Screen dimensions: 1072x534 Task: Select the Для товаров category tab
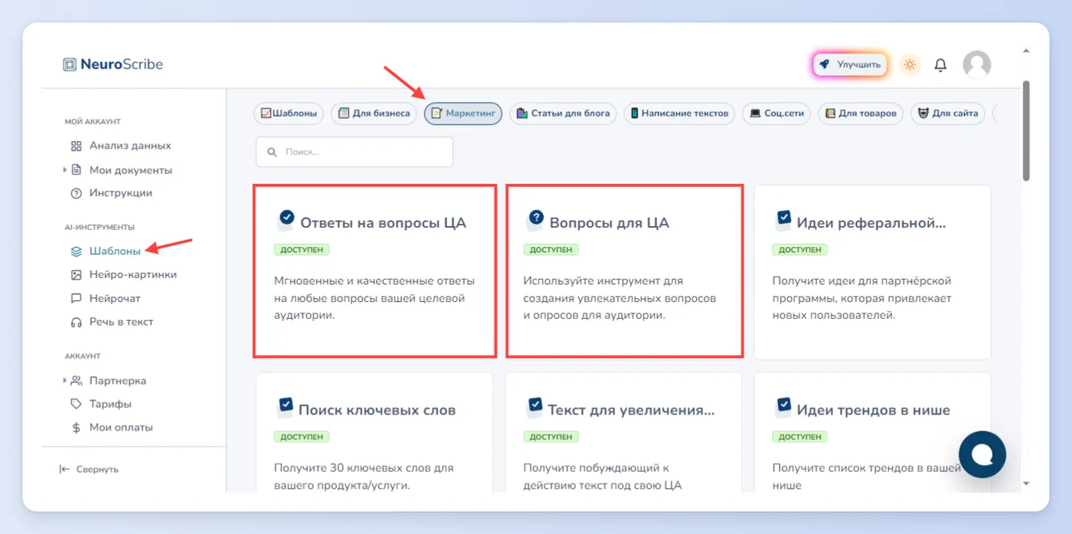861,113
